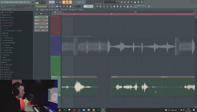This screenshot has height=112, width=197.
Task: Open the PATTERNS menu
Action: click(x=12, y=2)
